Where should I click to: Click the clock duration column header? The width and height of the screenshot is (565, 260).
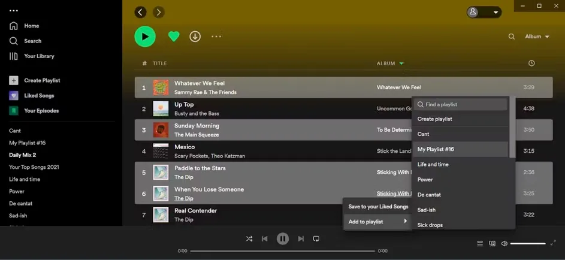pos(531,64)
